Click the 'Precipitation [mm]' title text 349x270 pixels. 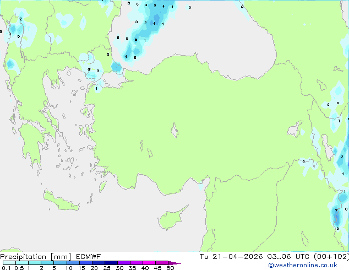pos(36,257)
